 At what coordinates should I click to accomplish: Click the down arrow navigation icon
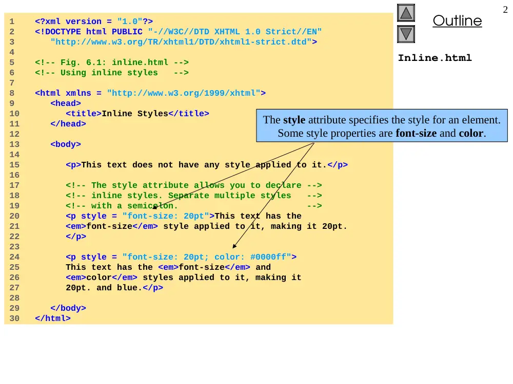point(406,34)
